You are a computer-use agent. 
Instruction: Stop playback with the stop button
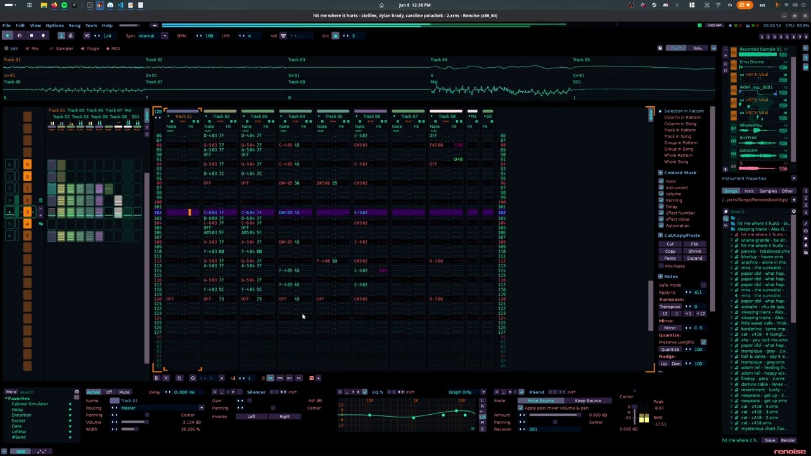[31, 35]
